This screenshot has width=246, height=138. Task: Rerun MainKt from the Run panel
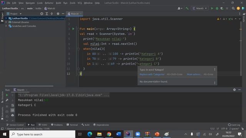click(x=7, y=95)
